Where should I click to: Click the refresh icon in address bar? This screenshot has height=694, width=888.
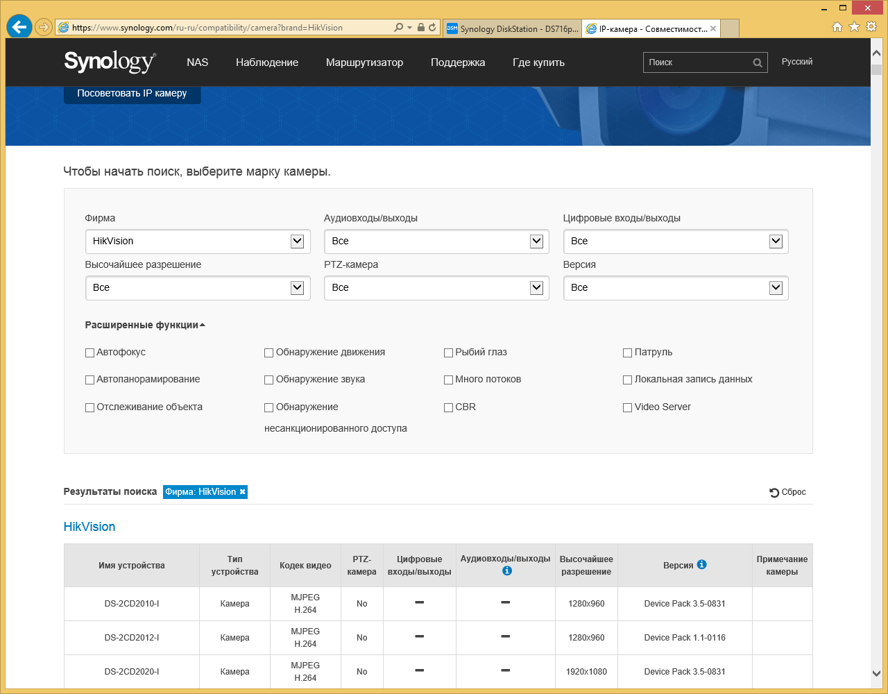tap(433, 28)
